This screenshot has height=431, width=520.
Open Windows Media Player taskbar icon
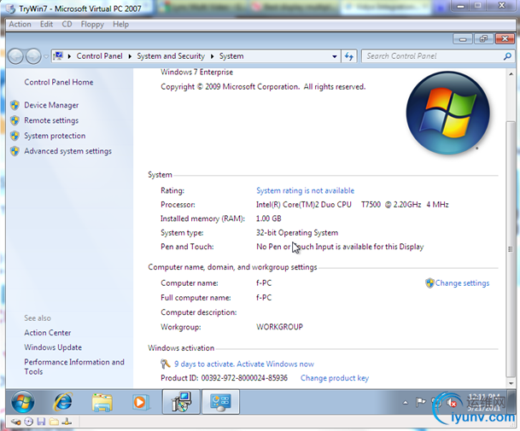coord(140,402)
